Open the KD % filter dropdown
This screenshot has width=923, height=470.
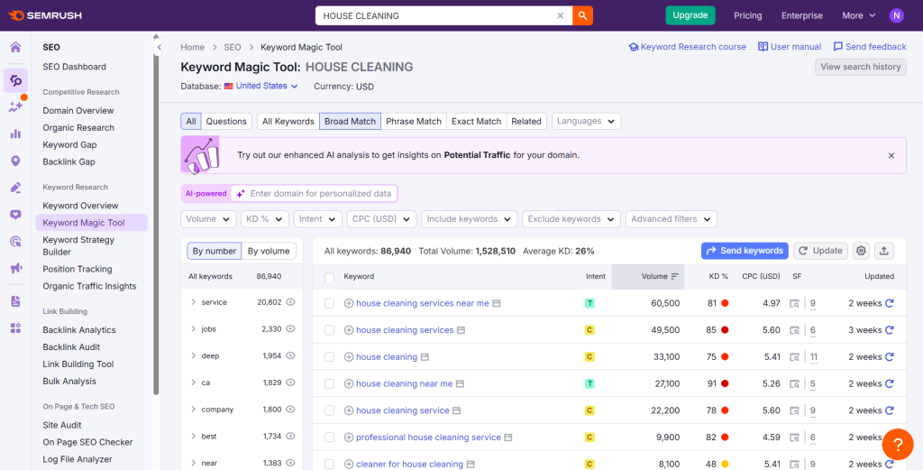coord(265,219)
